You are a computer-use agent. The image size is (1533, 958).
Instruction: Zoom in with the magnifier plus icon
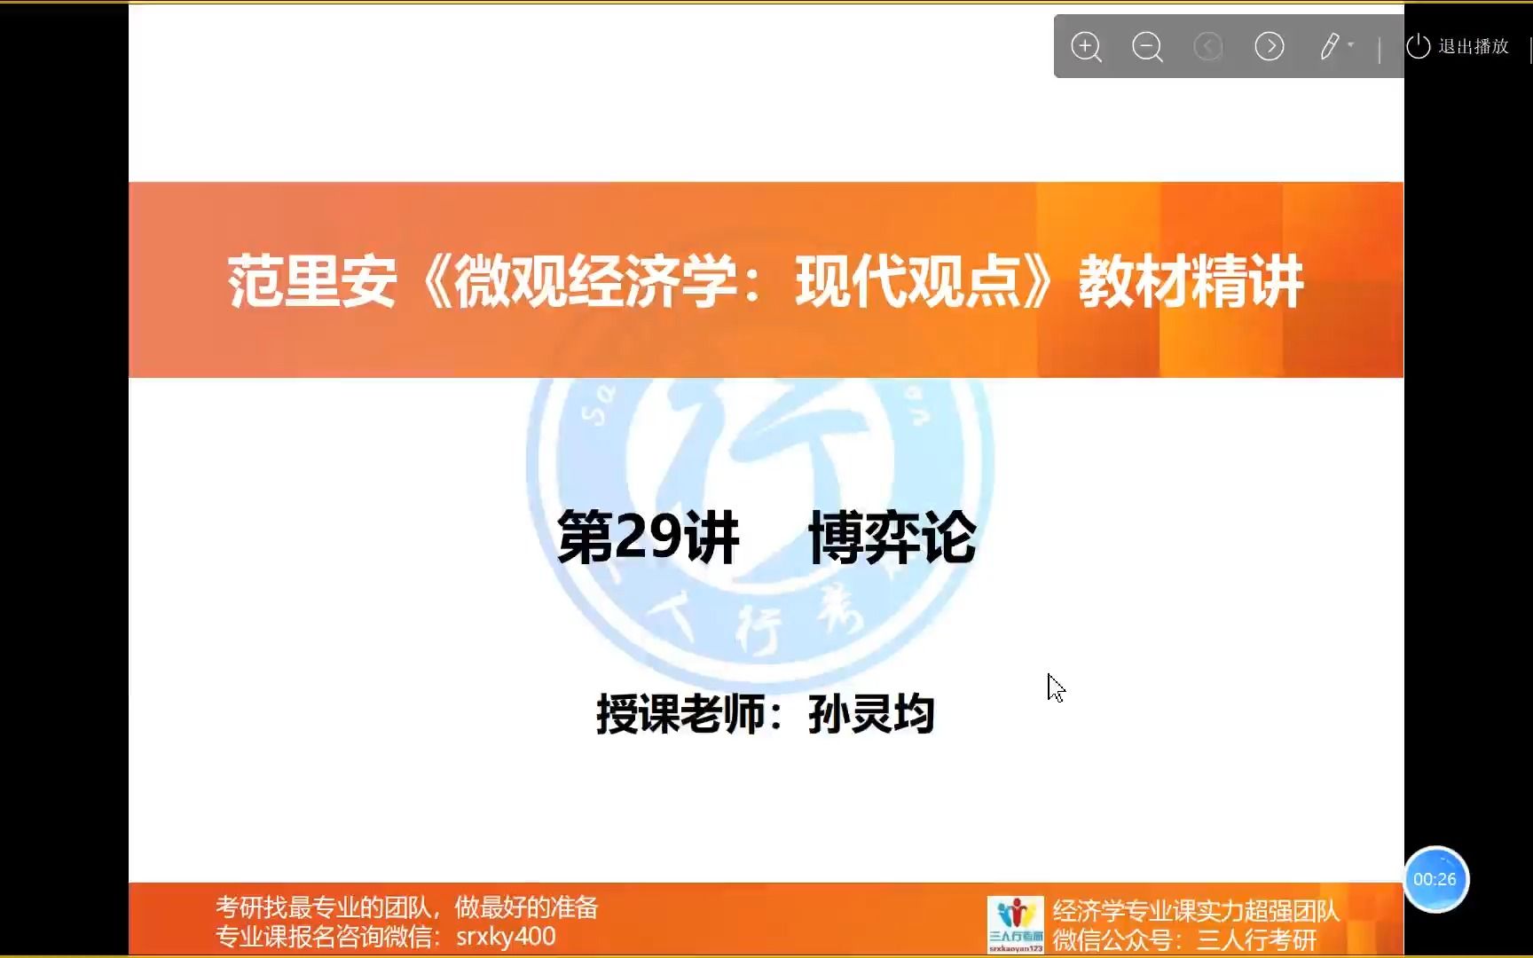[1086, 47]
